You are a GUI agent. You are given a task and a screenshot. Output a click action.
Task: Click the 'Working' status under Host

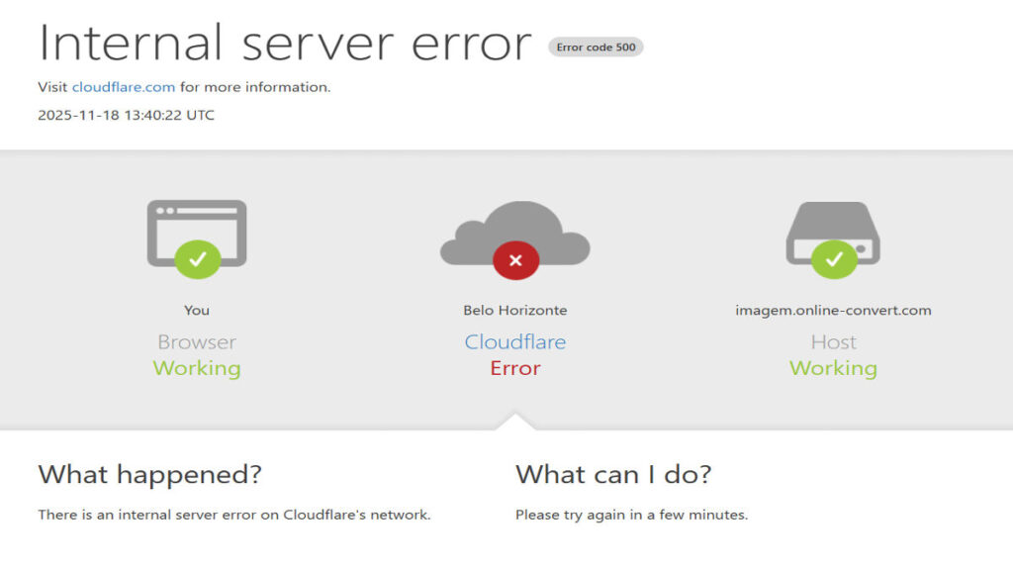[x=833, y=367]
